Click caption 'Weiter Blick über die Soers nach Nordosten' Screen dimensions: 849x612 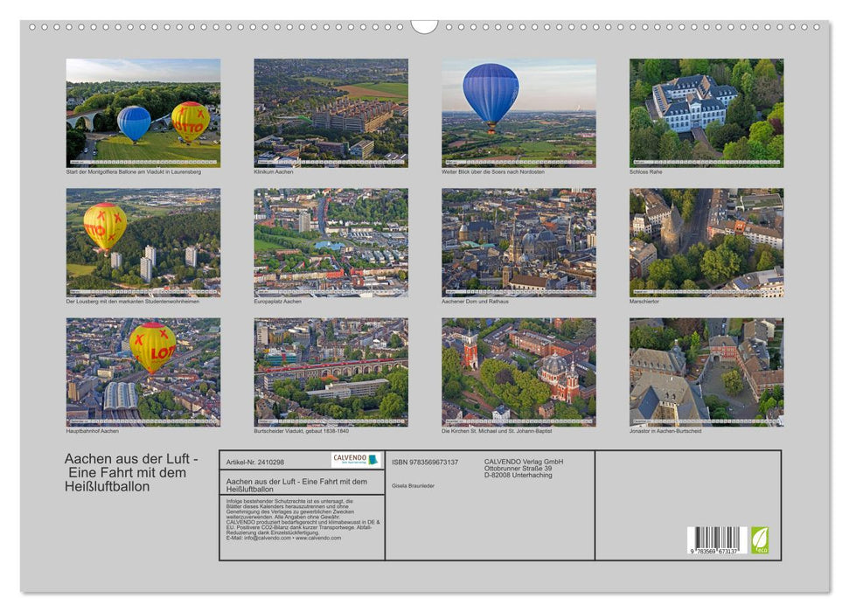click(x=493, y=171)
